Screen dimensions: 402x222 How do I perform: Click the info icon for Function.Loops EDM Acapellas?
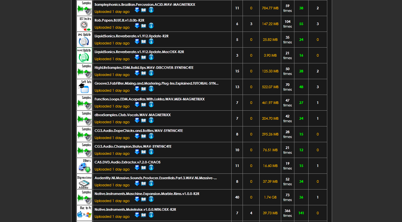151,105
